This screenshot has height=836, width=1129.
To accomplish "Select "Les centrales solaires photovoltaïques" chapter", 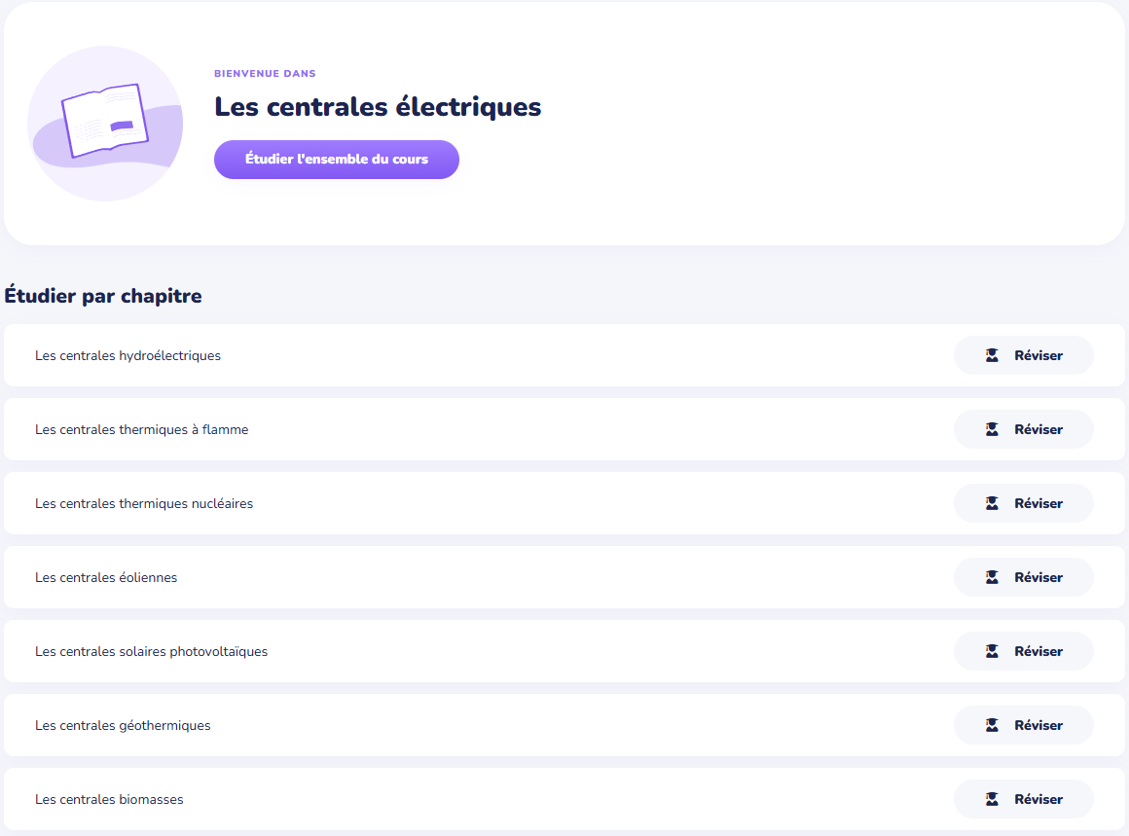I will (151, 651).
